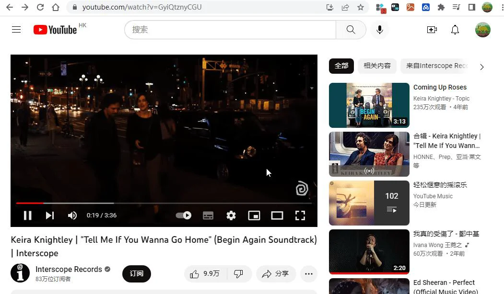Click the YouTube Music channel text
The width and height of the screenshot is (504, 294).
(x=433, y=196)
